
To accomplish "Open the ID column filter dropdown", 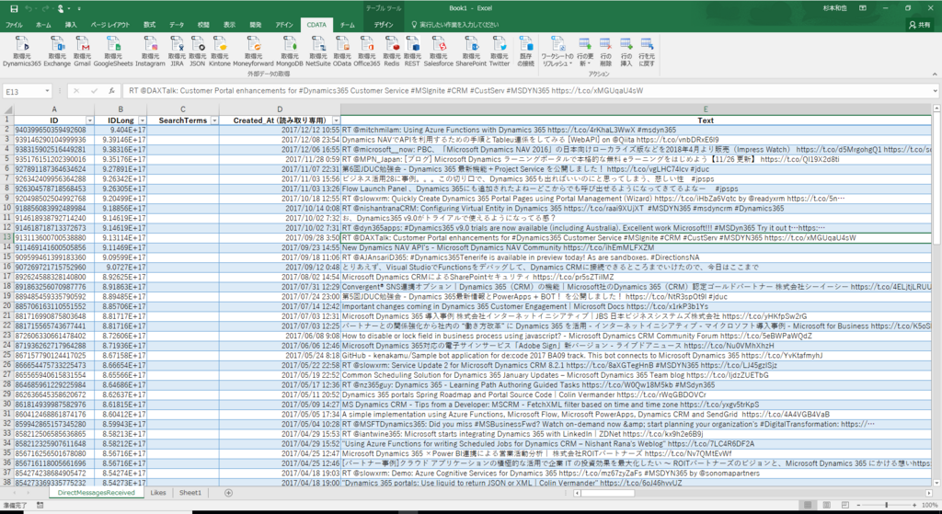I will point(89,120).
